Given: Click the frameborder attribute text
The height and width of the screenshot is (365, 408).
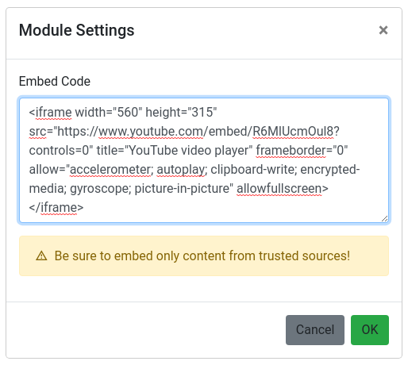Looking at the screenshot, I should tap(291, 151).
